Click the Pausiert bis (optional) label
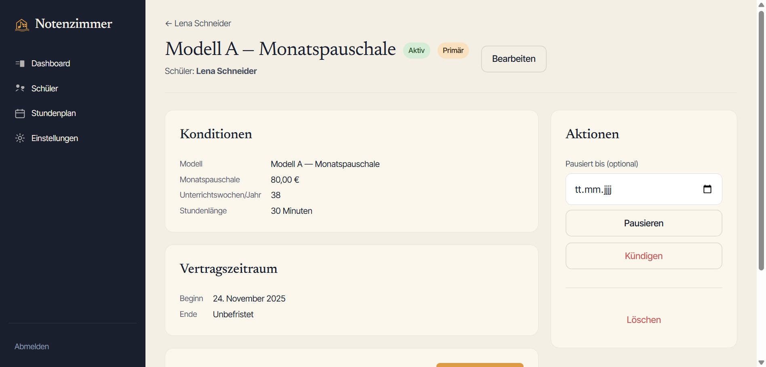The image size is (766, 367). click(x=602, y=164)
